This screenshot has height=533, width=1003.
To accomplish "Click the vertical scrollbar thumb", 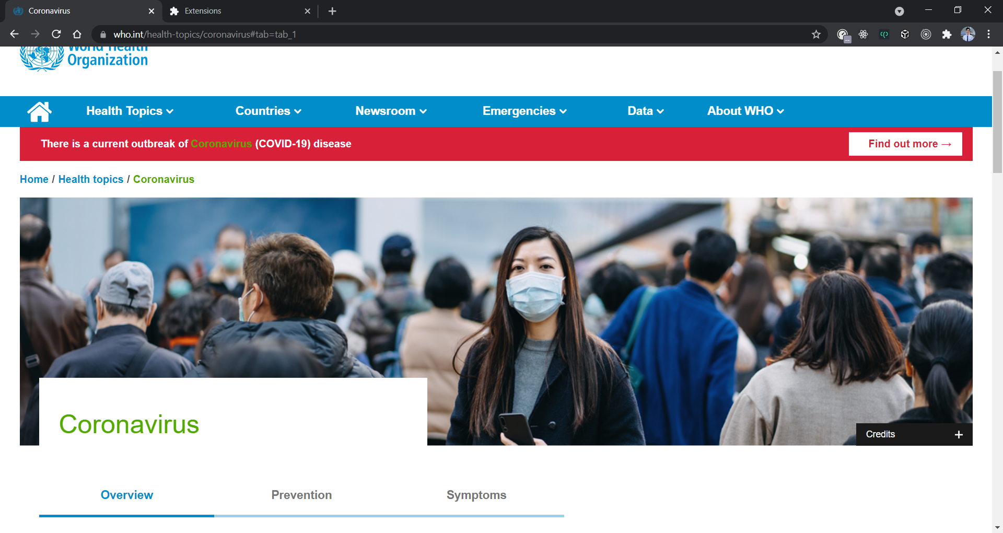I will pos(997,122).
